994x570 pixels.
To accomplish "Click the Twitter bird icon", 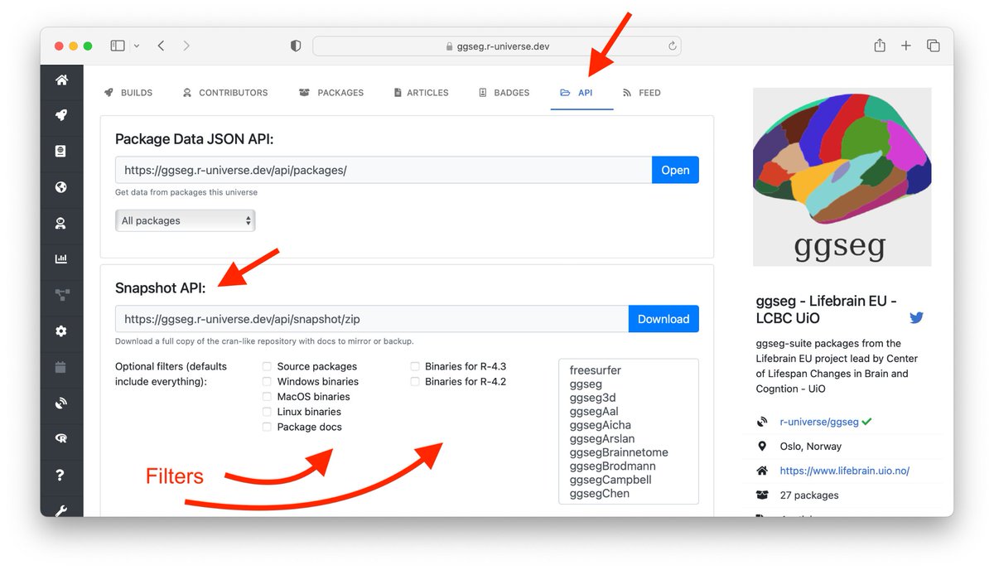I will (916, 318).
